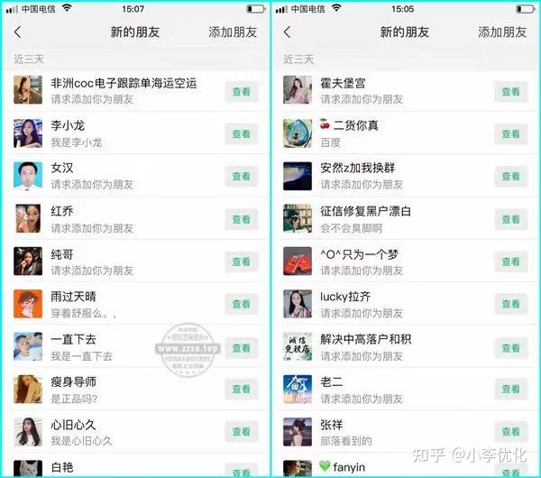Tap 查看 button for 二货你真

tap(511, 133)
